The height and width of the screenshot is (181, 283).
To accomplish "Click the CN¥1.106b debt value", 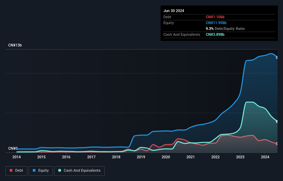I will (215, 17).
